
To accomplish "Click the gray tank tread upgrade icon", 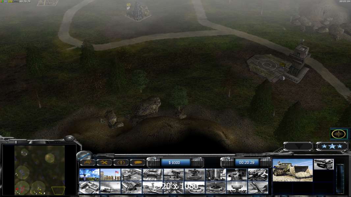I will 324,164.
